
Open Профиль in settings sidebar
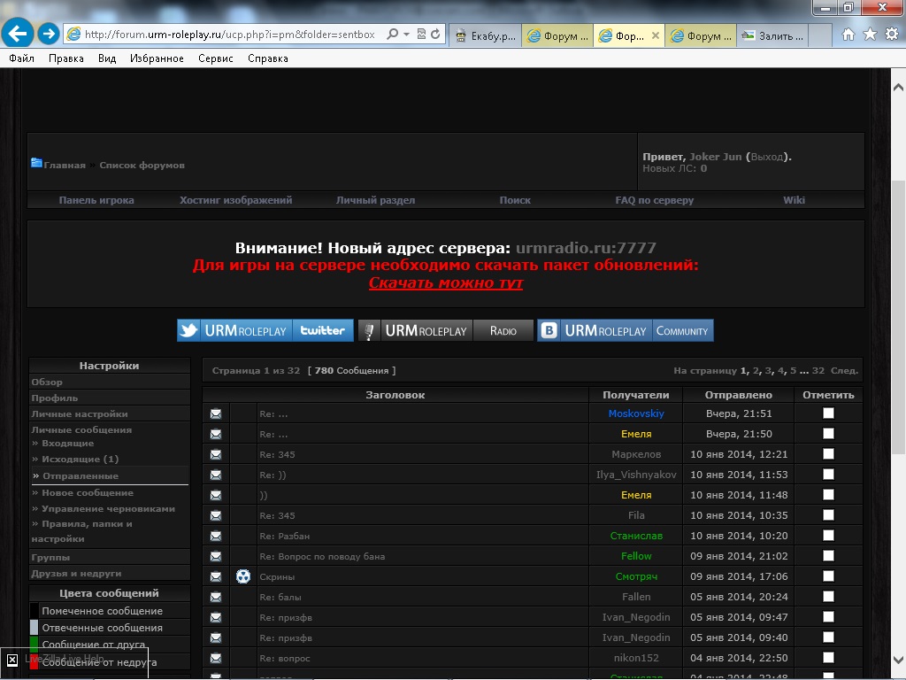pyautogui.click(x=54, y=398)
